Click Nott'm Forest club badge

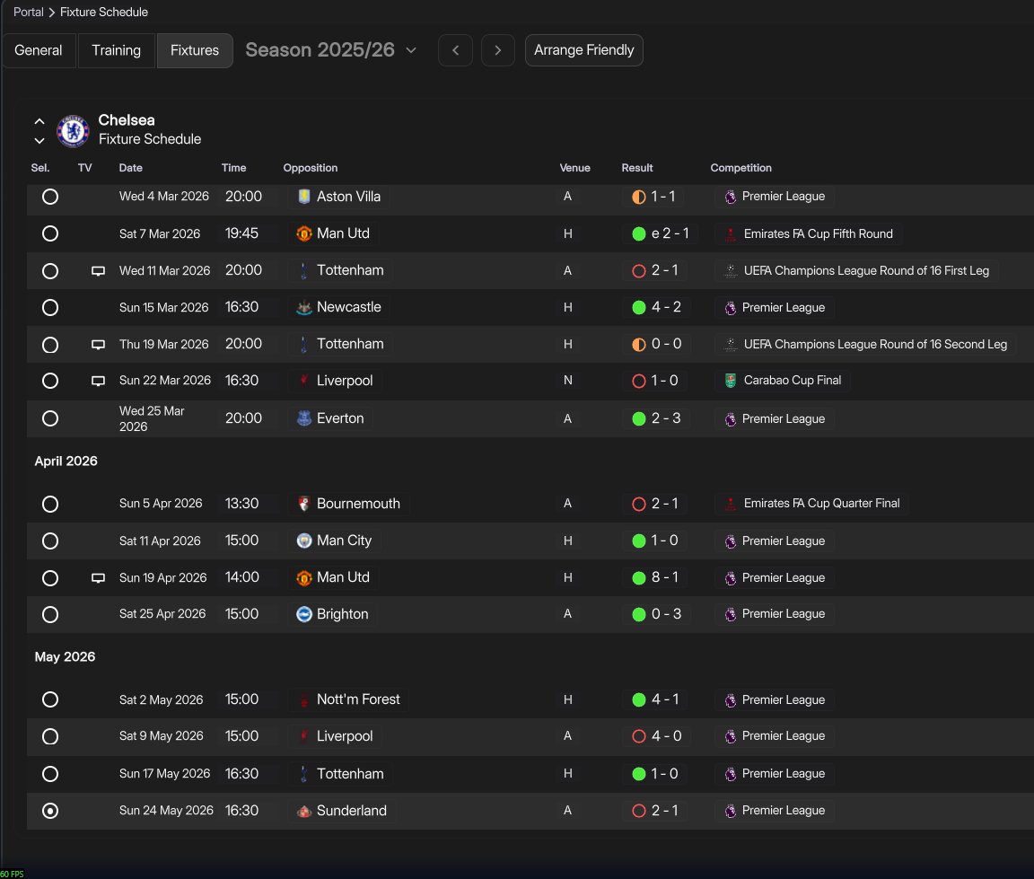point(304,699)
